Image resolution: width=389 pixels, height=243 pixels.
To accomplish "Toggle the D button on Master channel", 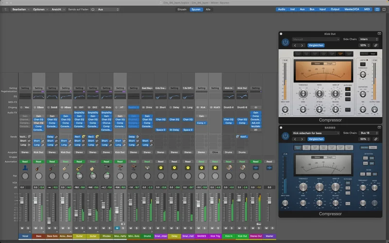I will click(x=272, y=228).
